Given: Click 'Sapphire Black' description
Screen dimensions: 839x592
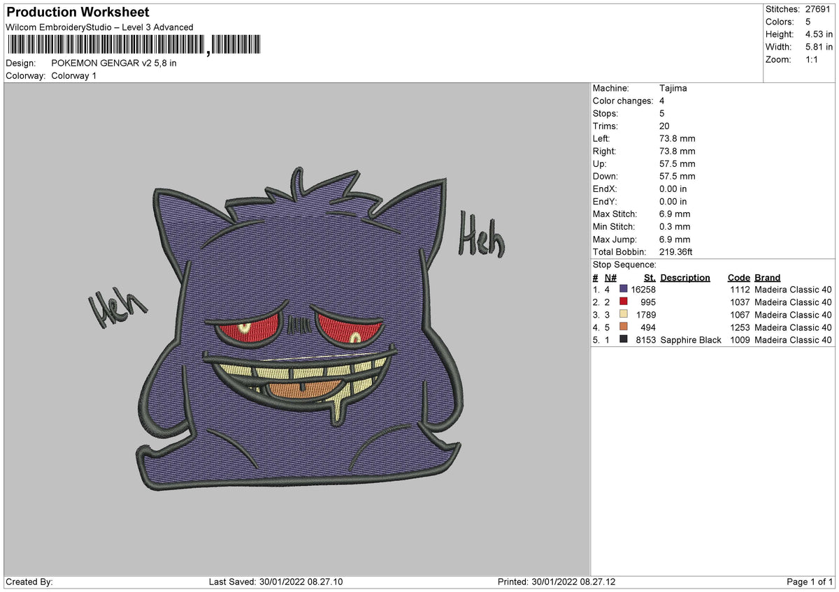Looking at the screenshot, I should coord(691,340).
